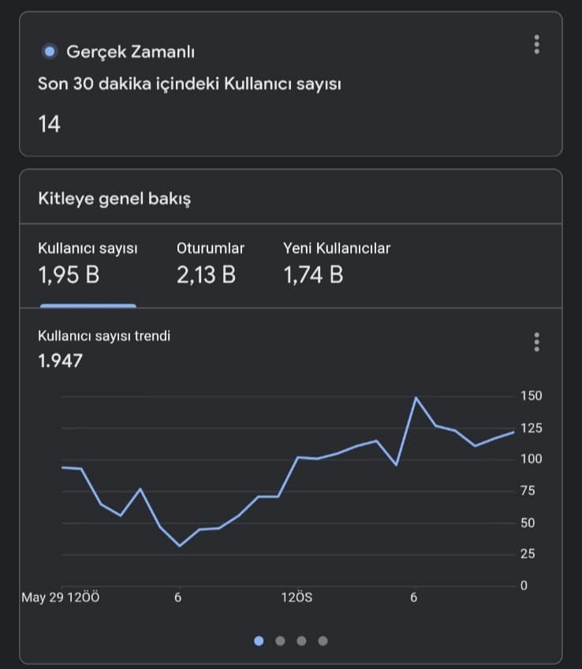Click the 150 value on the y-axis
The height and width of the screenshot is (669, 582).
tap(532, 396)
